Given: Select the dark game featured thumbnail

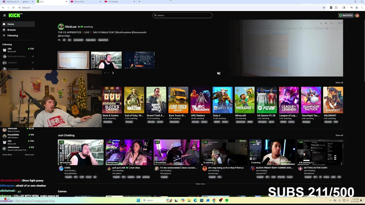Looking at the screenshot, I should [139, 60].
